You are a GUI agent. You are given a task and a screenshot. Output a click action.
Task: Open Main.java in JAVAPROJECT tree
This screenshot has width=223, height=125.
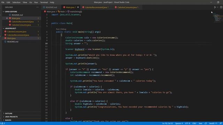pyautogui.click(x=11, y=38)
